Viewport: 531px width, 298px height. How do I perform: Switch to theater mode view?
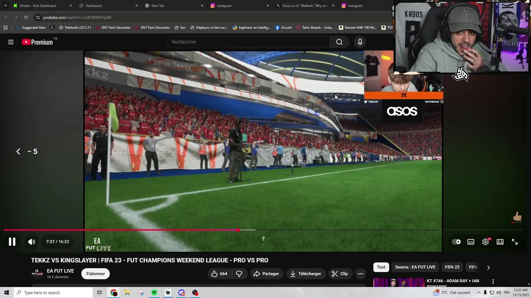500,242
